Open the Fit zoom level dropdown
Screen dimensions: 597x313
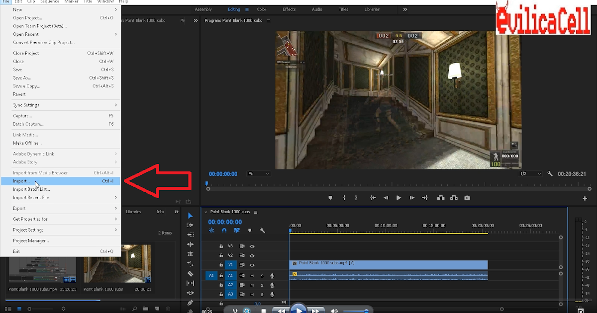259,174
